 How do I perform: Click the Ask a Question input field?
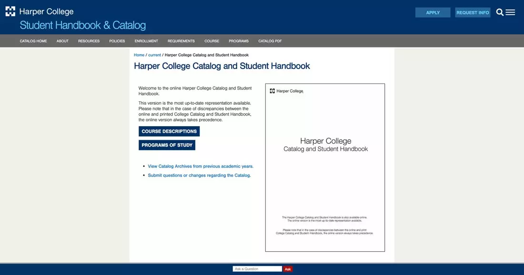pos(257,268)
